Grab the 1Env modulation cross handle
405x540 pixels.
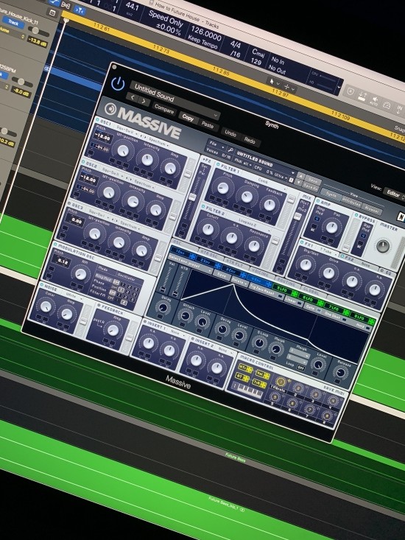[x=192, y=256]
